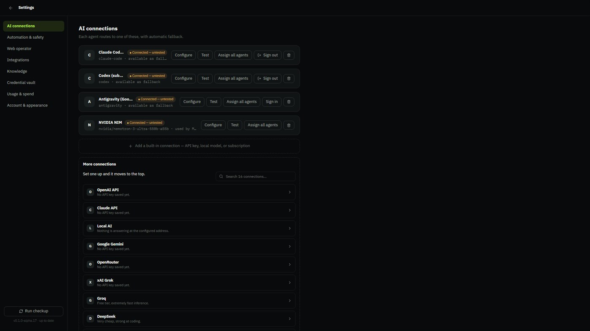Screen dimensions: 590x331
Task: Click 'Set one up and it moves to the top.'
Action: coord(114,174)
